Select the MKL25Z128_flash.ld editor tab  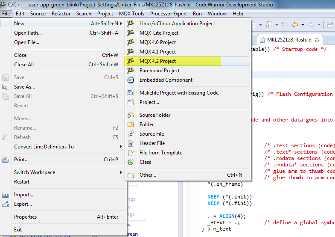289,40
